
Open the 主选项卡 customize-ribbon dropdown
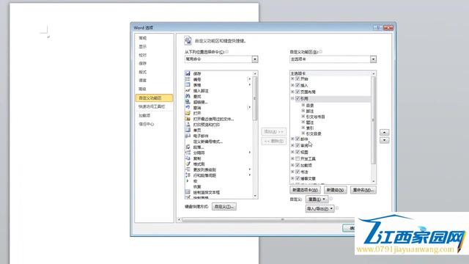tap(373, 59)
